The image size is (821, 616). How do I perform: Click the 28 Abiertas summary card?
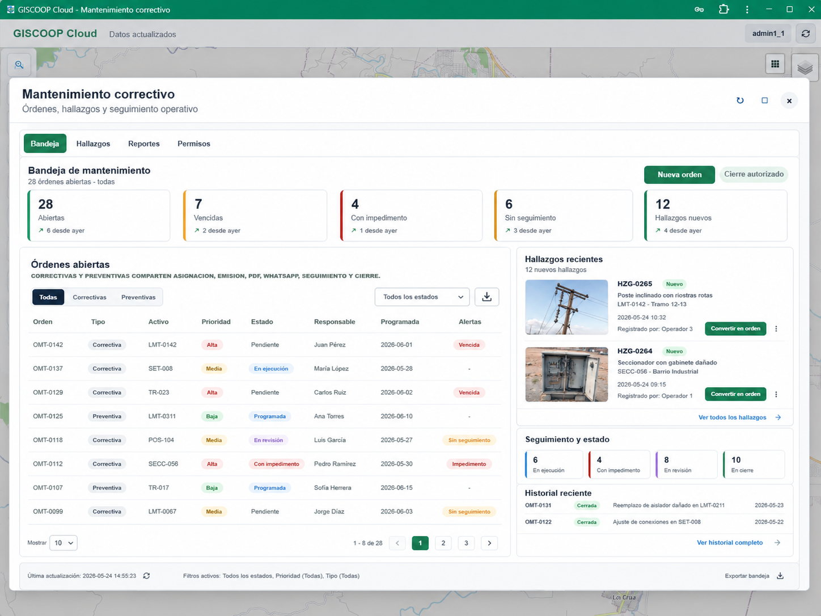[x=99, y=216]
